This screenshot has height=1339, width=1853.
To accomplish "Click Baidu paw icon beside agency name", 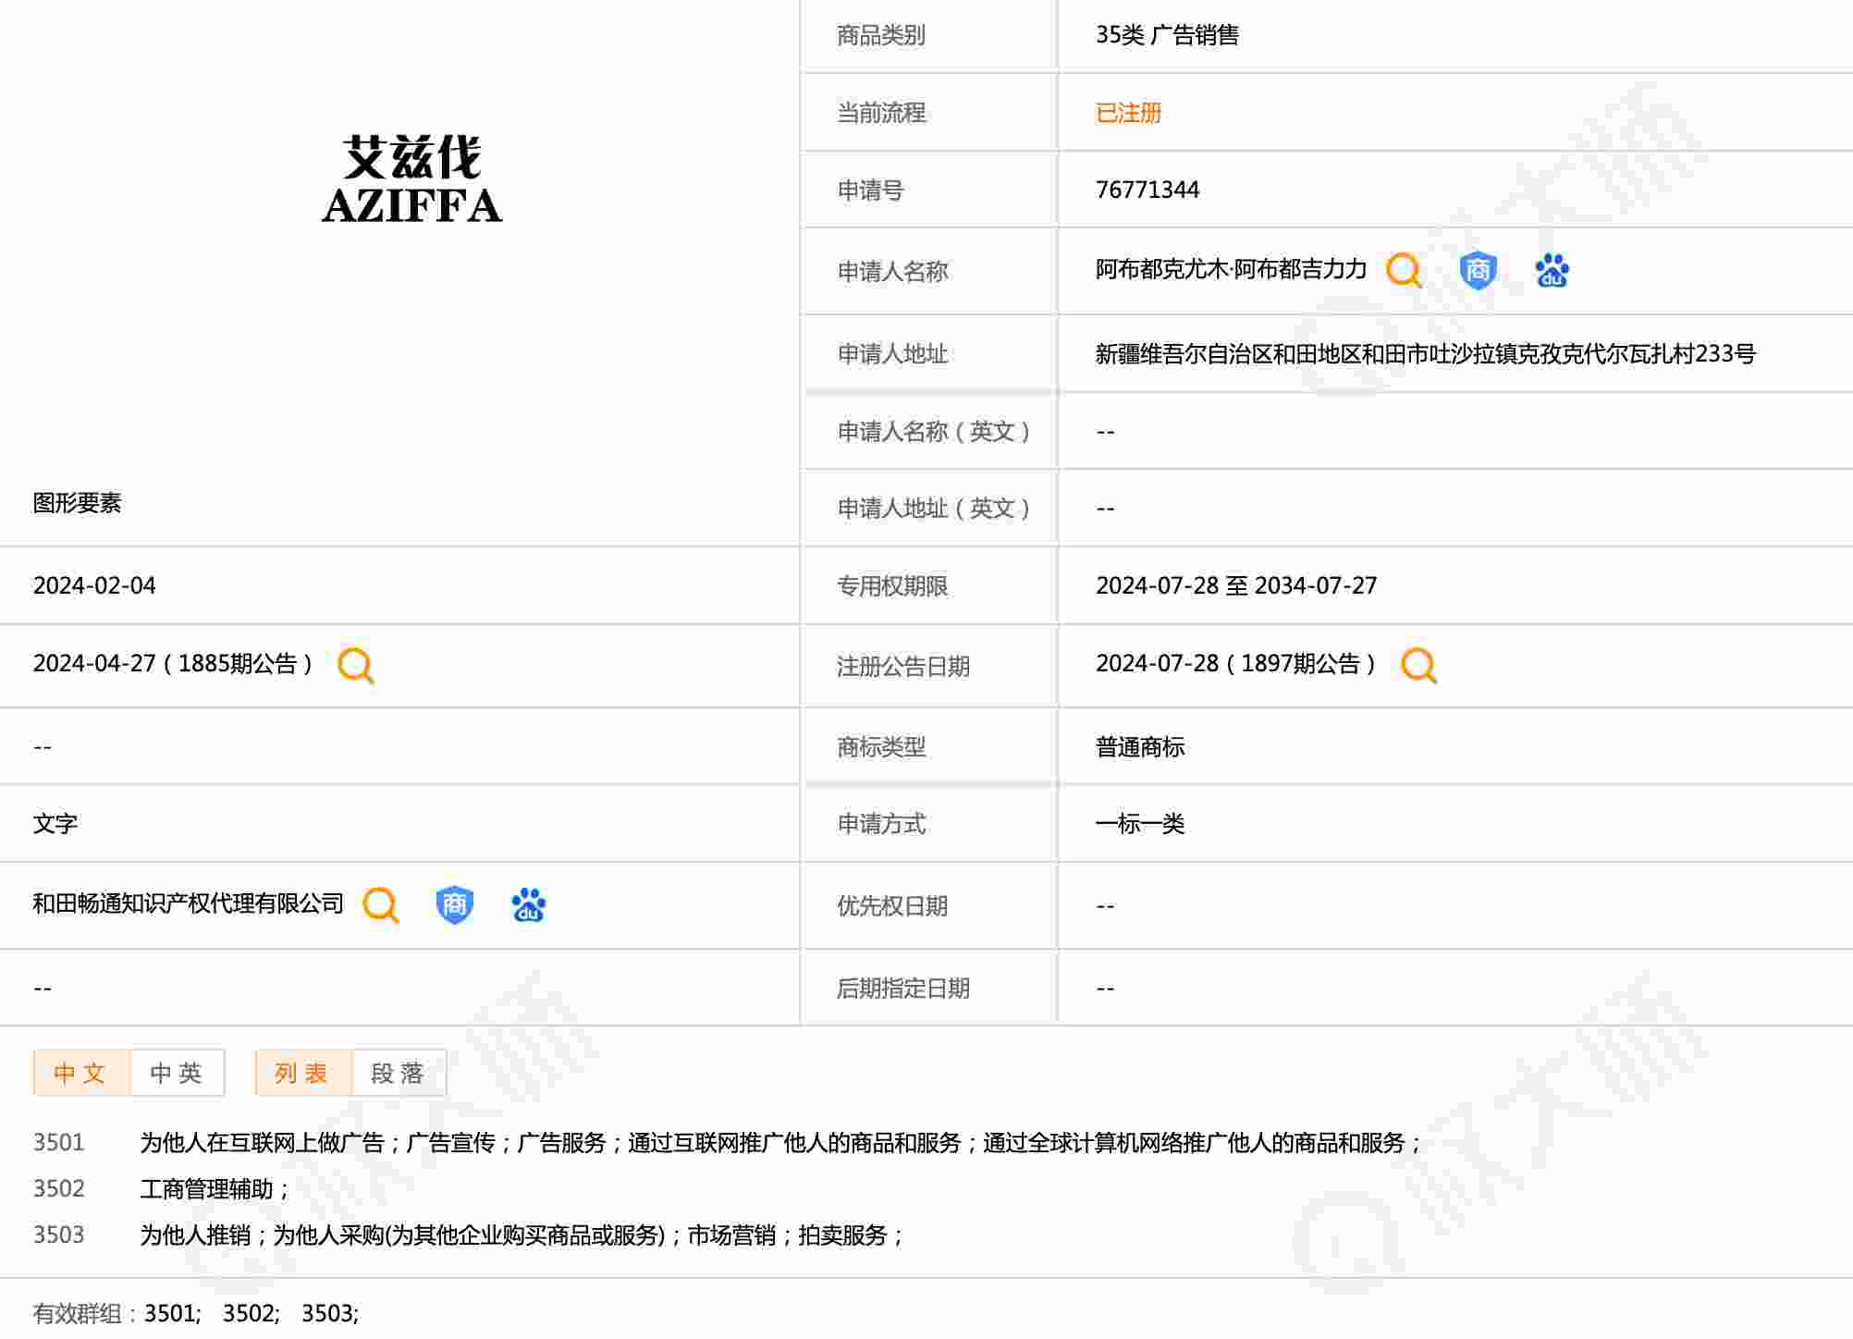I will [528, 904].
